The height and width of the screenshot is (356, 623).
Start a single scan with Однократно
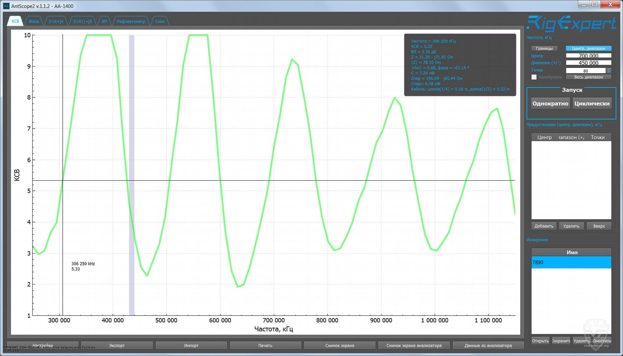(550, 104)
